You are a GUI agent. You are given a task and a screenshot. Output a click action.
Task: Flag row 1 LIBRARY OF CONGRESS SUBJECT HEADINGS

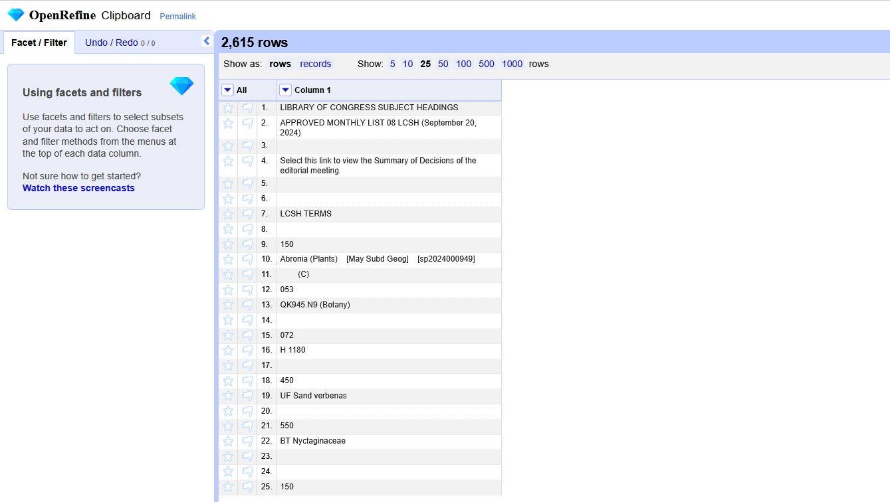click(x=247, y=108)
